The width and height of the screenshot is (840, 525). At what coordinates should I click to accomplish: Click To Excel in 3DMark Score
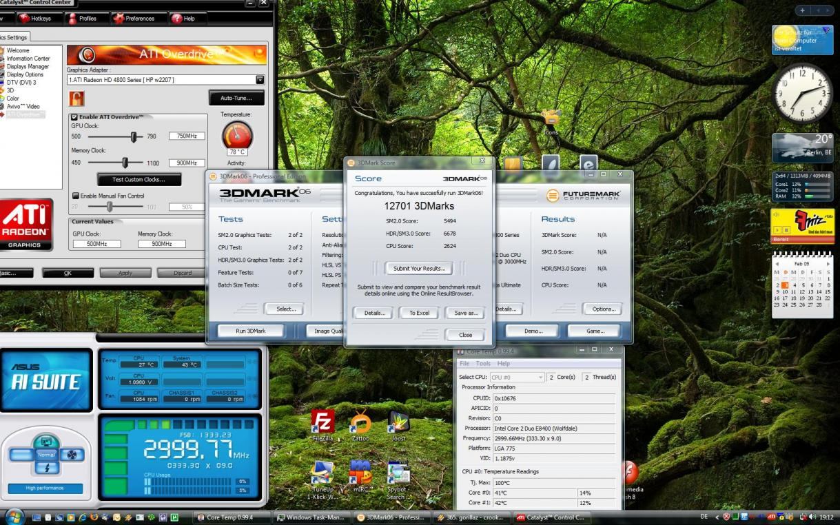(419, 313)
